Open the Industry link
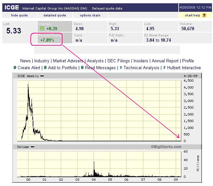The image size is (213, 186). (x=42, y=61)
